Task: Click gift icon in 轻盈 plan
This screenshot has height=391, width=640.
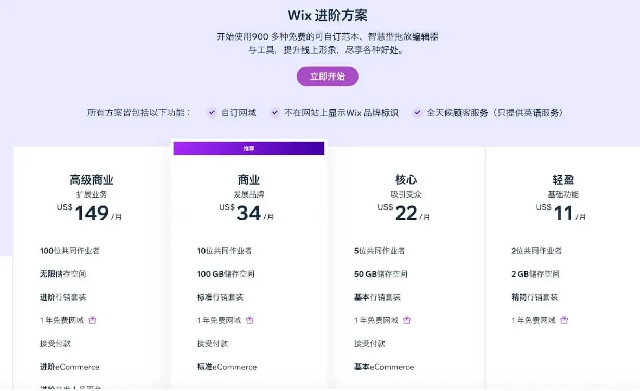Action: click(x=564, y=320)
